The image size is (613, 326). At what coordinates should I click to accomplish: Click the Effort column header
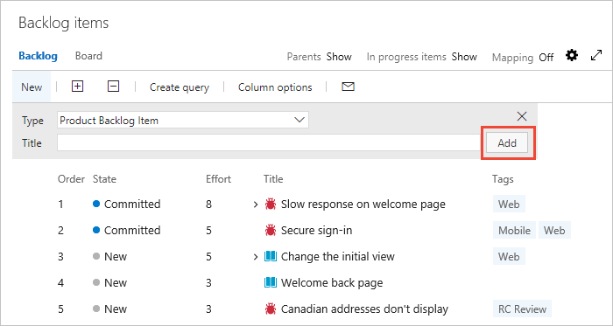tap(219, 179)
